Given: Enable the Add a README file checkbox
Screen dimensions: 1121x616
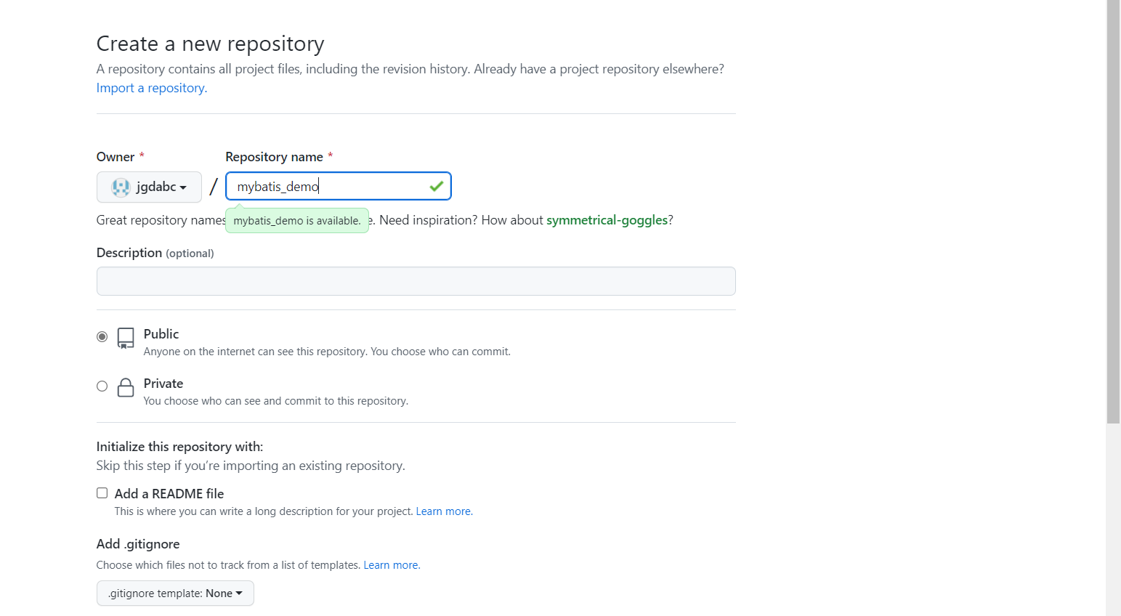Looking at the screenshot, I should (x=102, y=493).
